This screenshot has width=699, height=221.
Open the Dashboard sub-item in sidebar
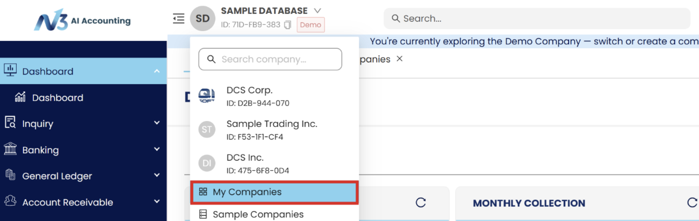[x=57, y=98]
